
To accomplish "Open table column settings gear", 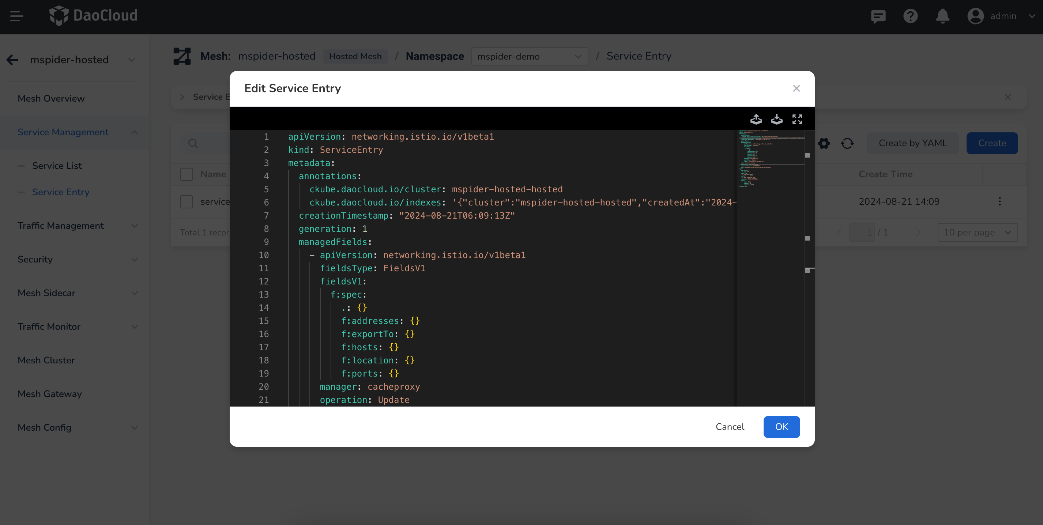I will pos(824,143).
